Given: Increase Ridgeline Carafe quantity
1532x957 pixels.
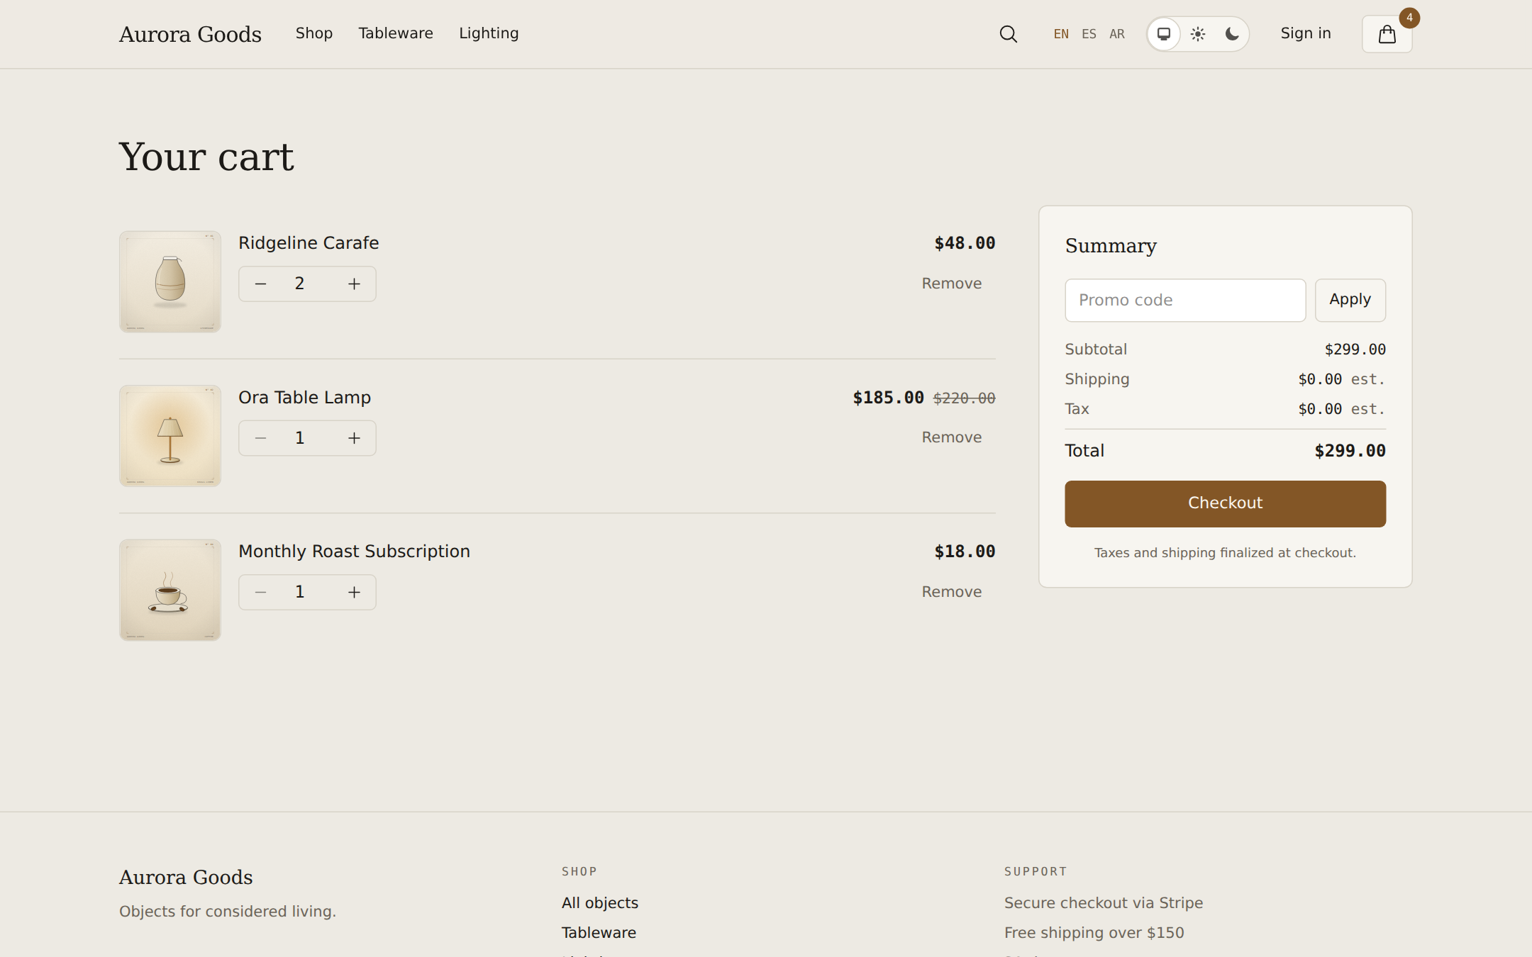Looking at the screenshot, I should (354, 284).
